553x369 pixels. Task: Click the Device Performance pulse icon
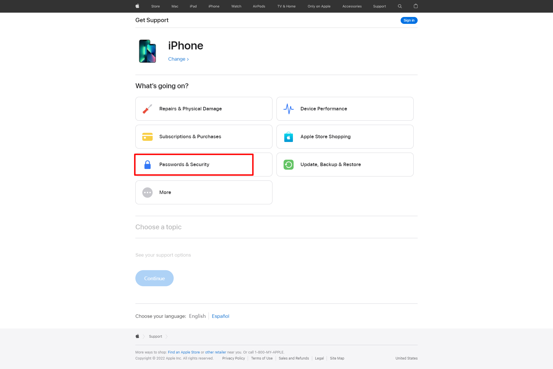point(288,109)
